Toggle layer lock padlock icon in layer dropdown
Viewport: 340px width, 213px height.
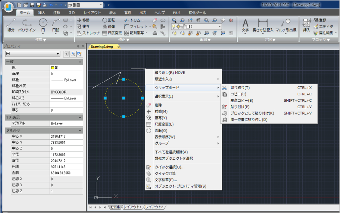coord(183,27)
